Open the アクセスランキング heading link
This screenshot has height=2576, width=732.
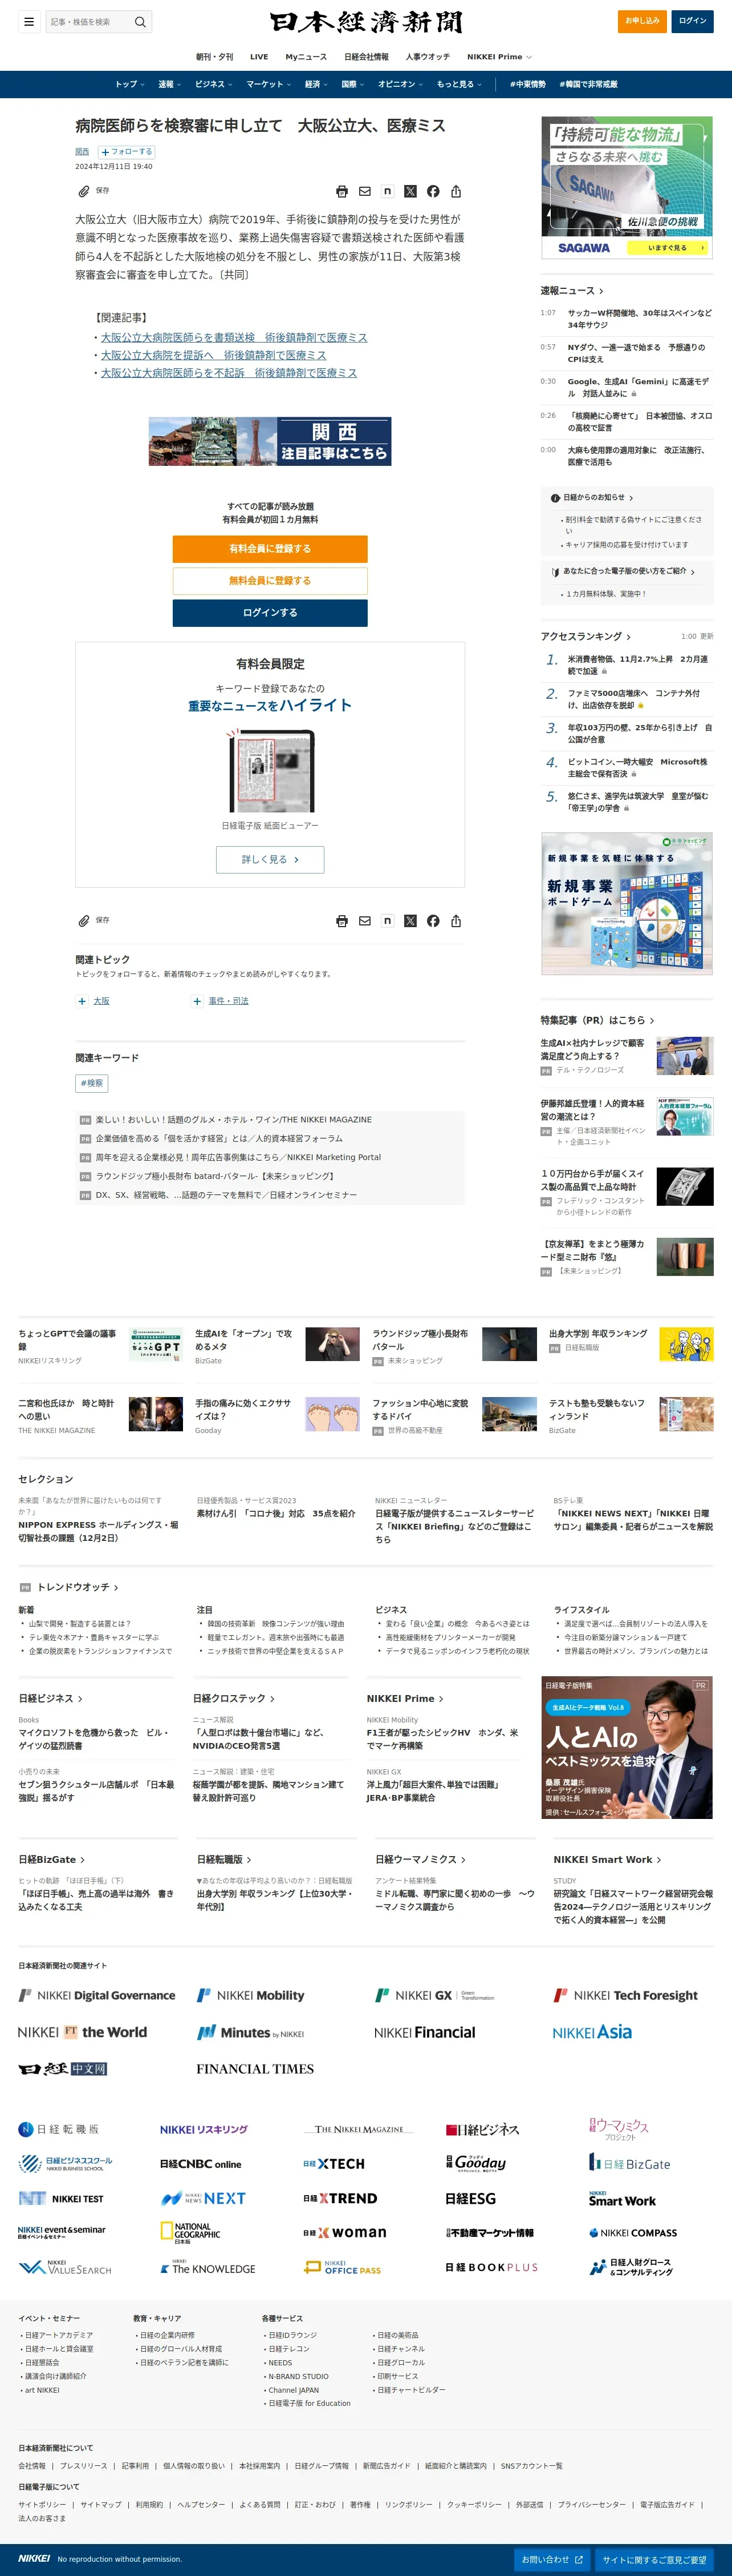pyautogui.click(x=586, y=637)
